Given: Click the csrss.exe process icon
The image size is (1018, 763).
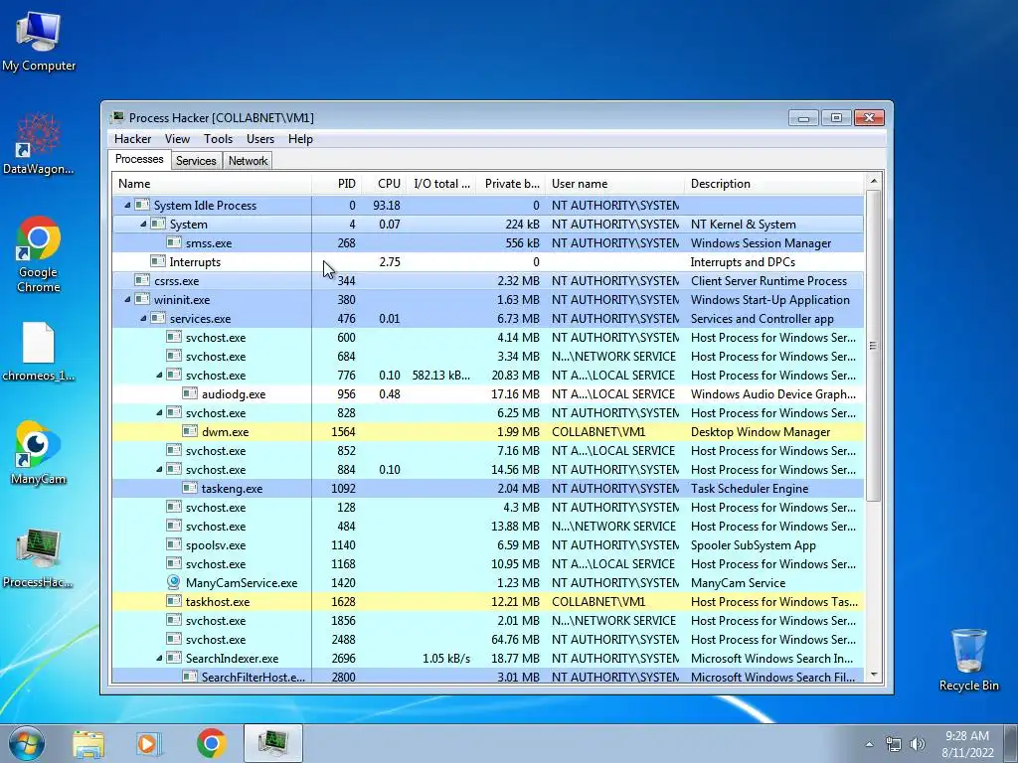Looking at the screenshot, I should [x=141, y=280].
